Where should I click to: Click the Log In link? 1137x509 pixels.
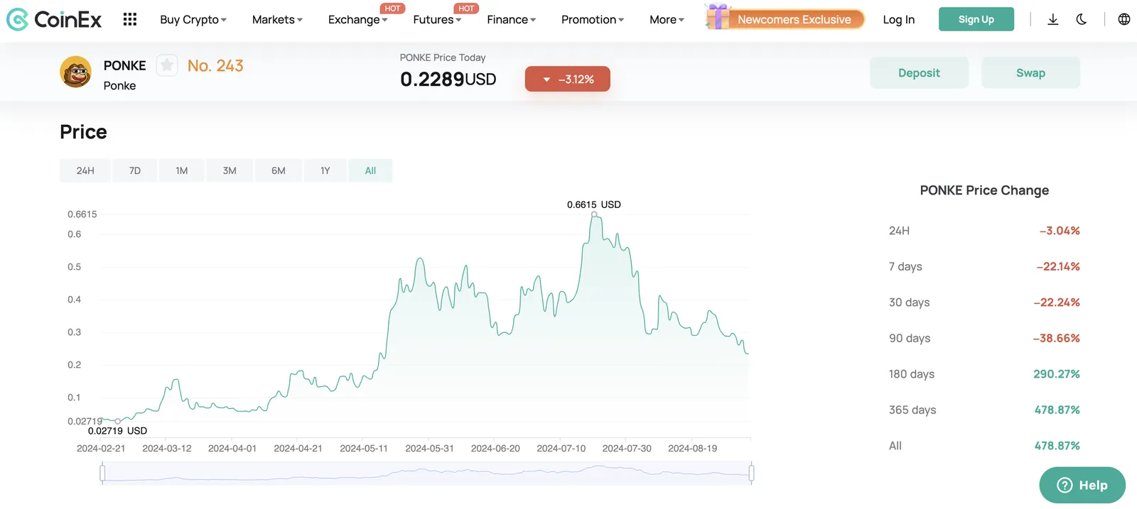898,20
